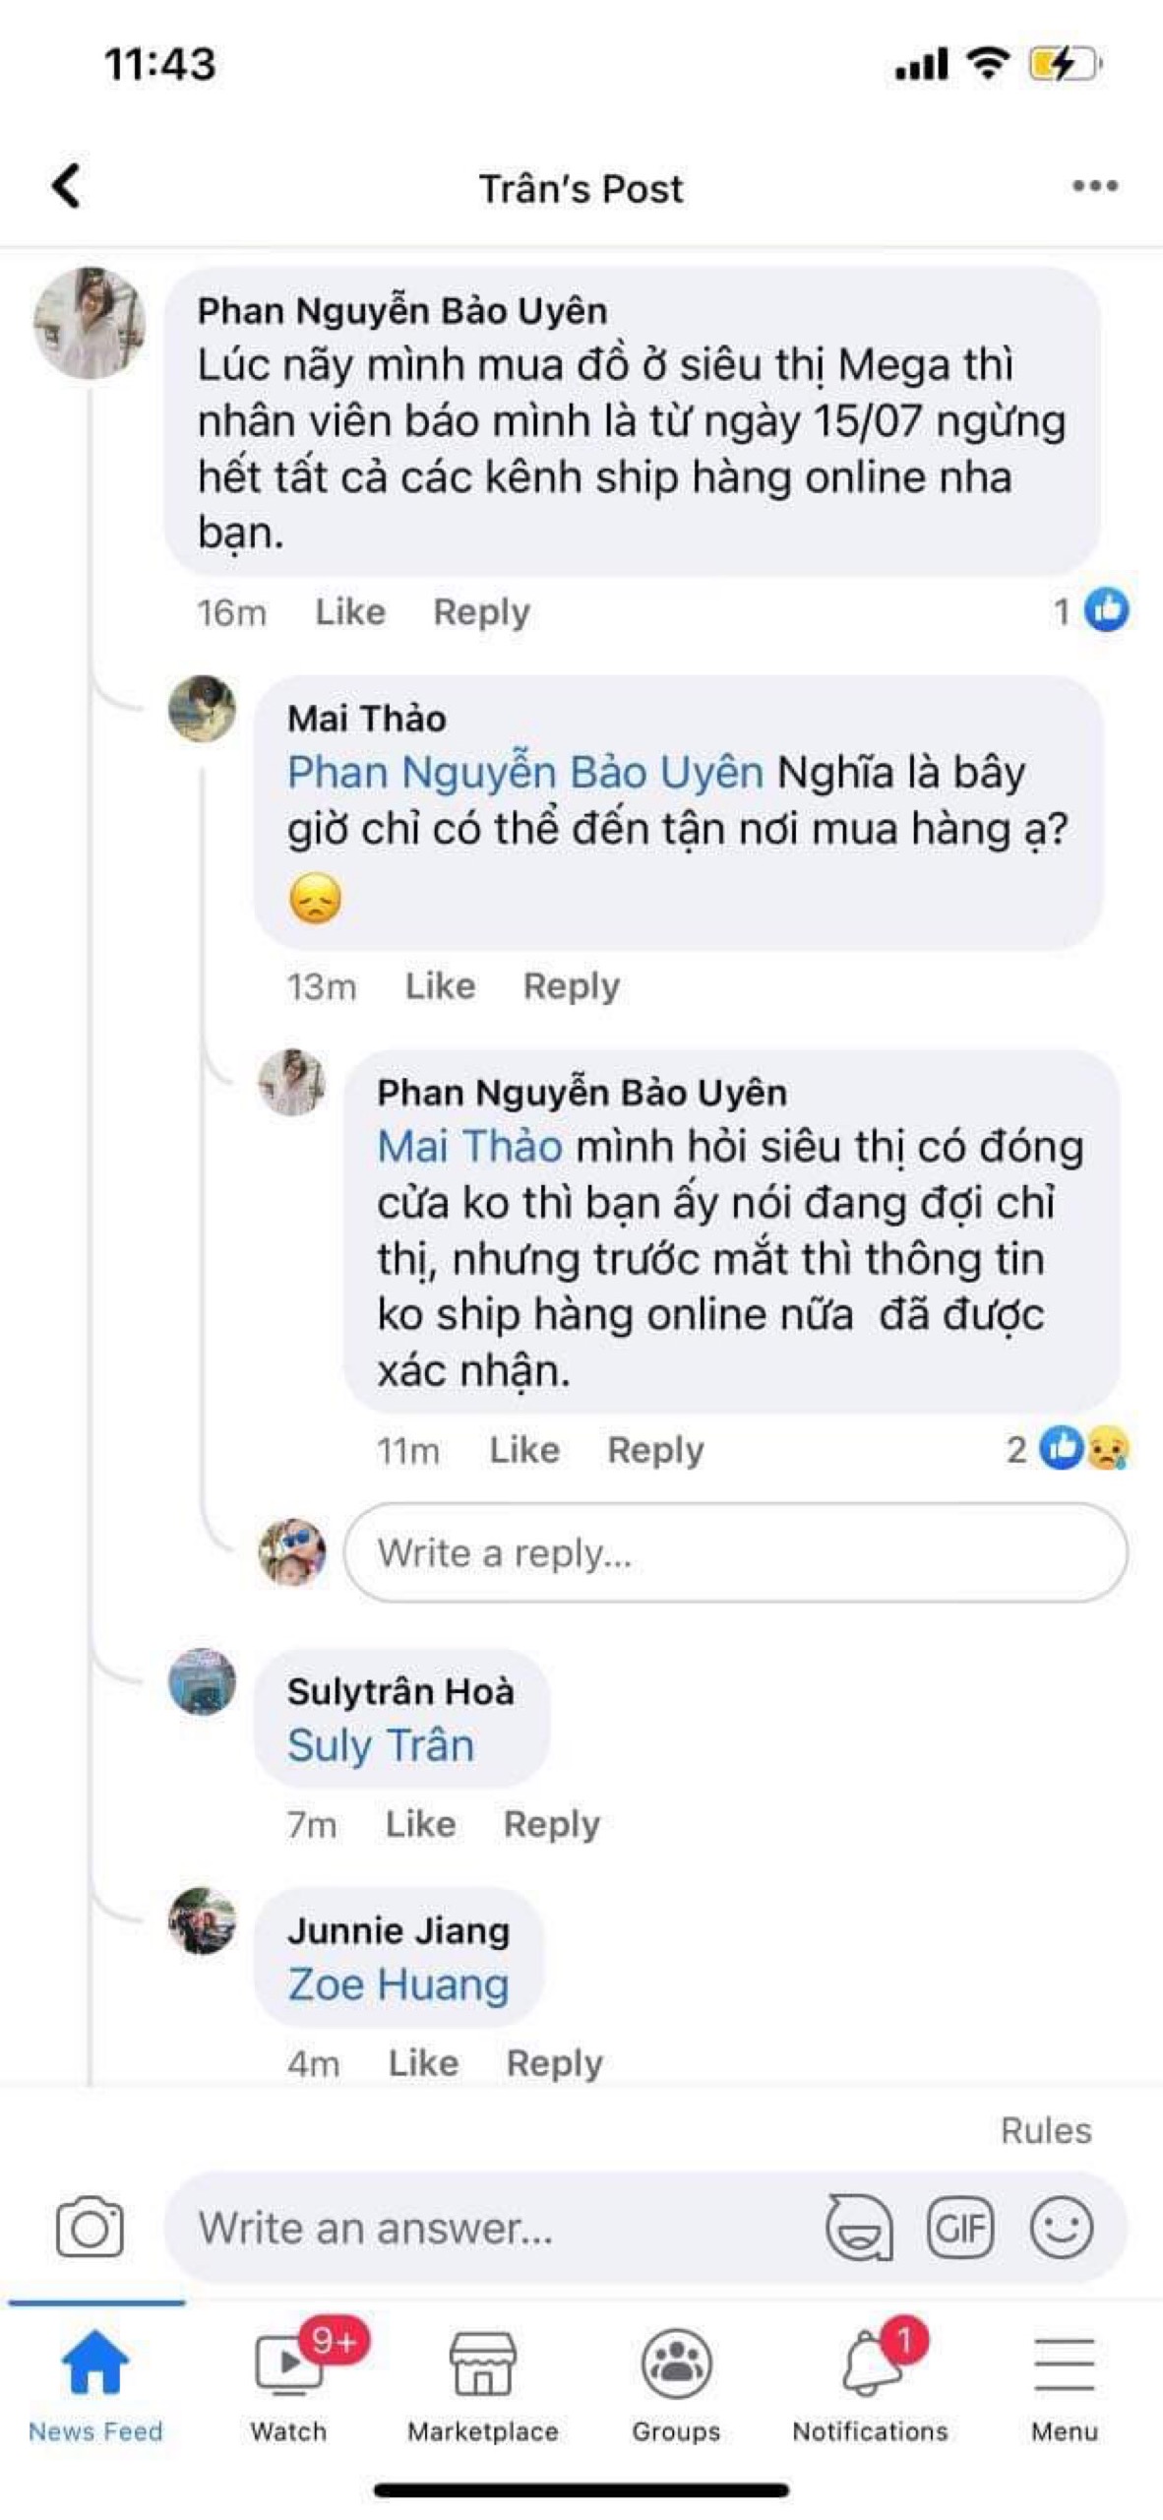This screenshot has width=1163, height=2520.
Task: Tap the Write a reply field
Action: 734,1552
